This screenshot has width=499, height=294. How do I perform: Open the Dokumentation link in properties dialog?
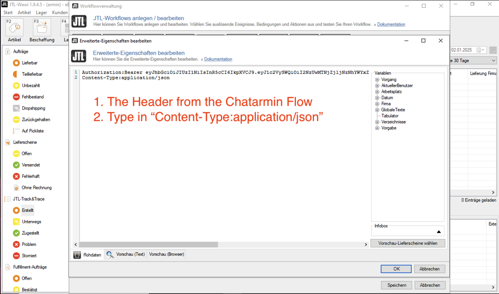[x=218, y=59]
